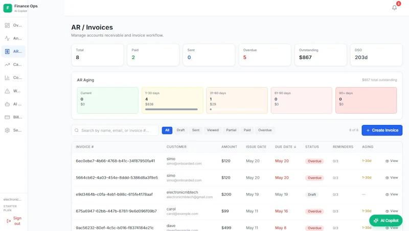
Task: Select the 90+ days aging card
Action: coord(366,100)
